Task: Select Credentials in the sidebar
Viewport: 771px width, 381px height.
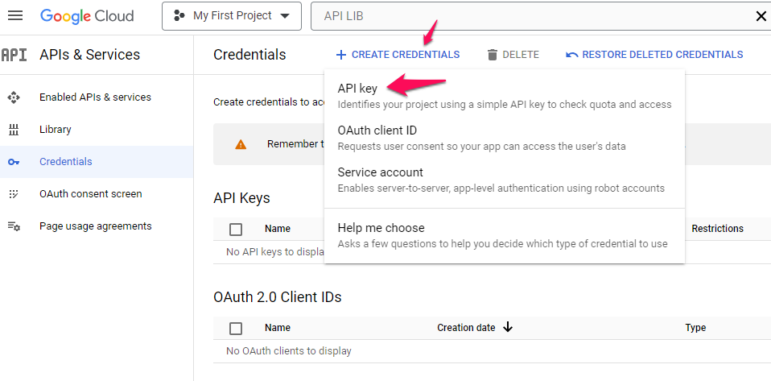Action: [97, 161]
